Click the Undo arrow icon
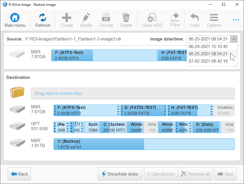This screenshot has width=244, height=184. (195, 17)
